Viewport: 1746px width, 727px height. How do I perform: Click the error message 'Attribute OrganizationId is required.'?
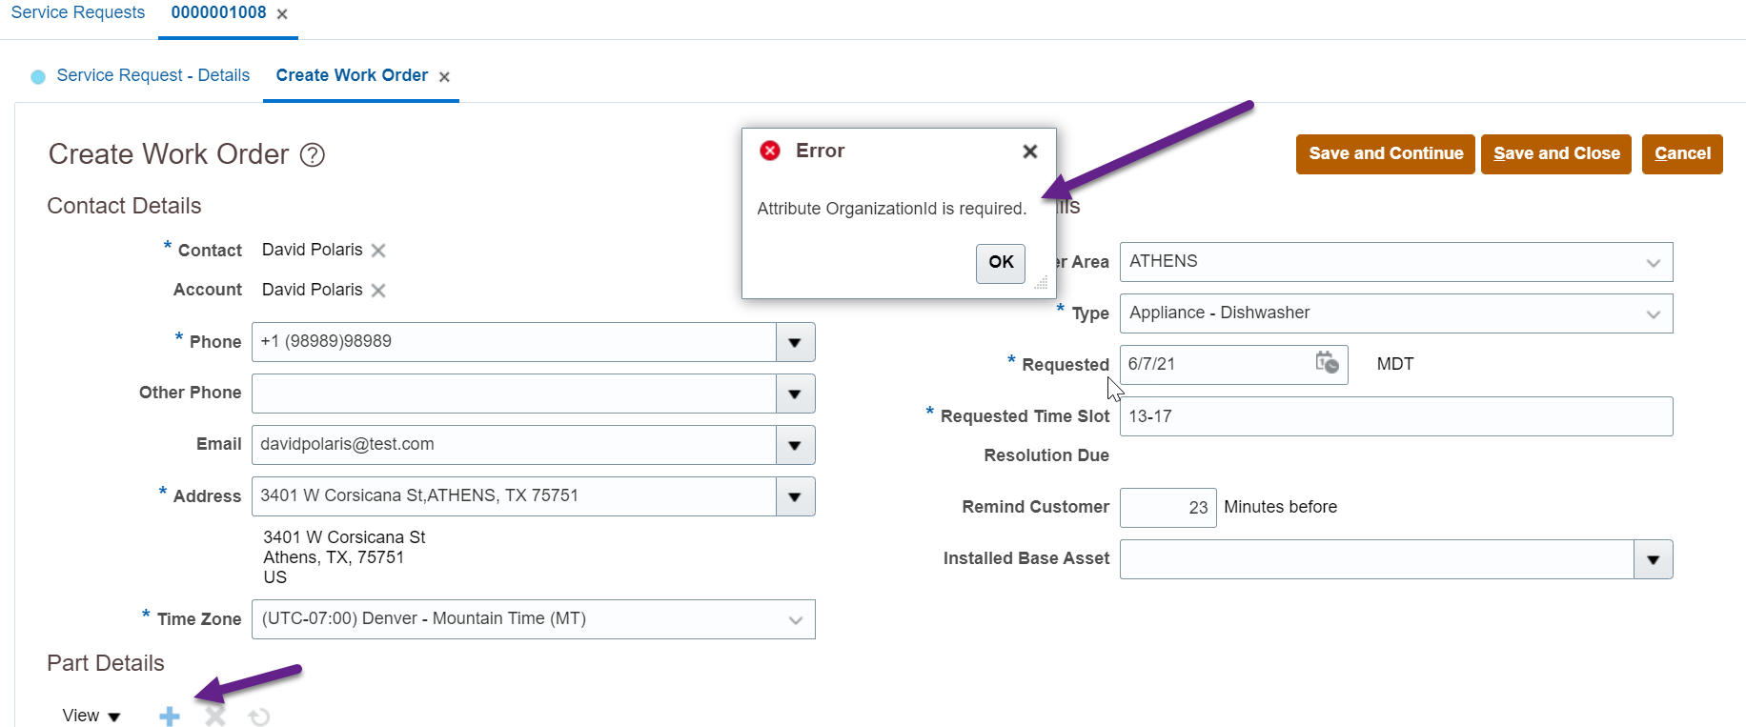(x=892, y=209)
